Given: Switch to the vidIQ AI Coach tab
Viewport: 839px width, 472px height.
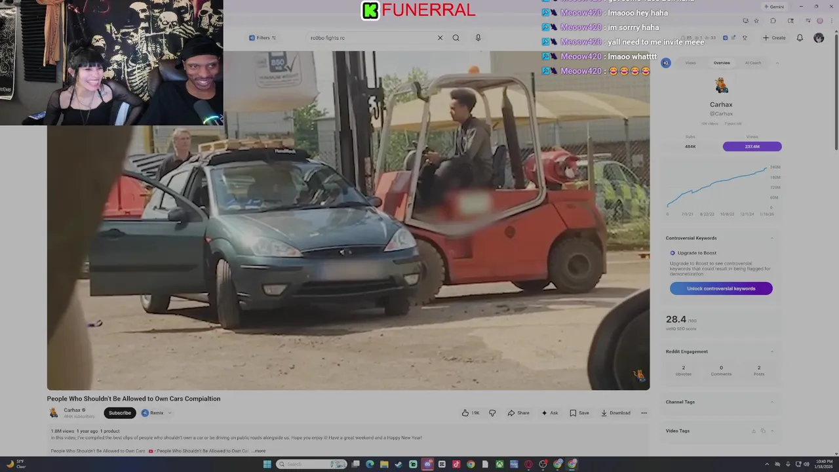Looking at the screenshot, I should [x=753, y=63].
